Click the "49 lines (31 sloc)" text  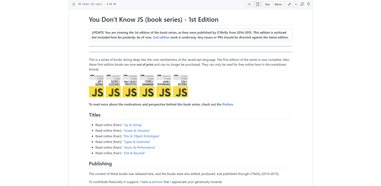(90, 4)
